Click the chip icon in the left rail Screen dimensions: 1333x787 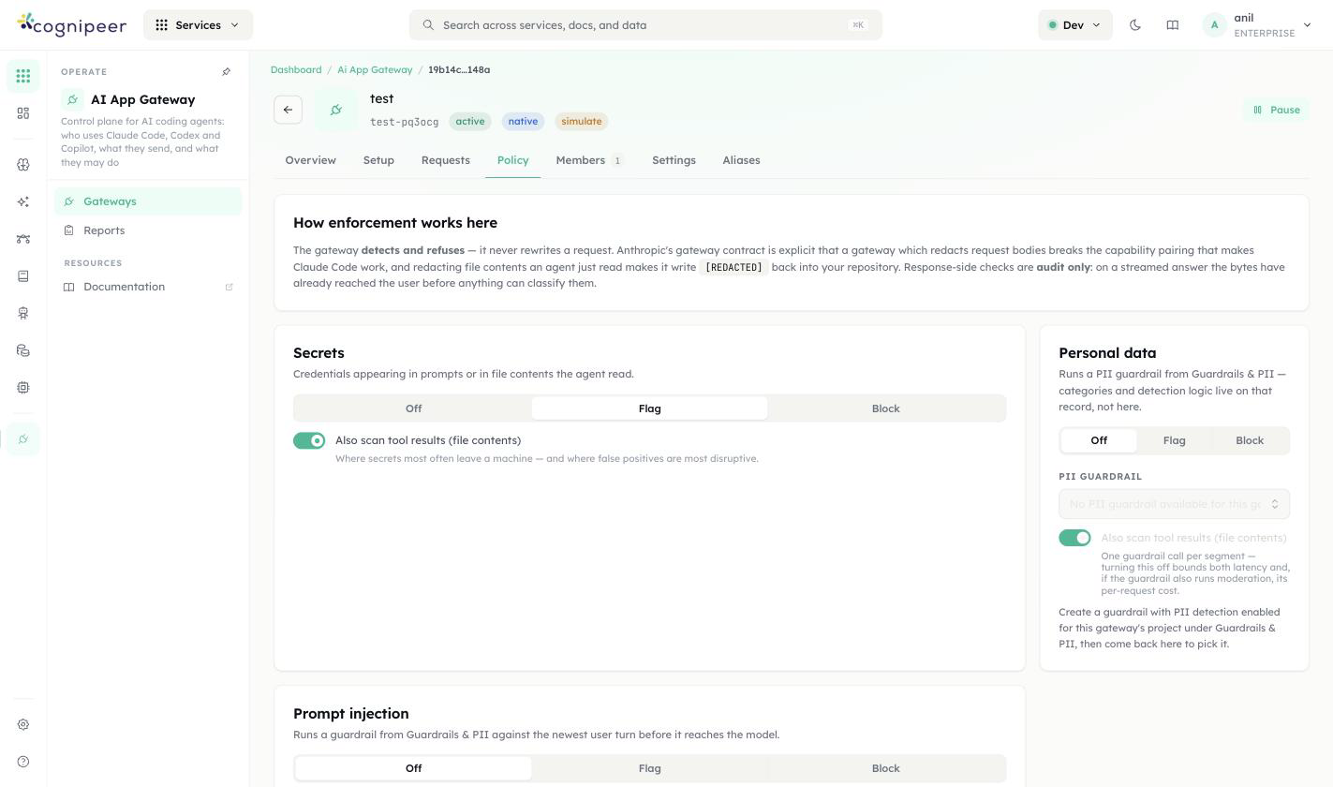click(x=23, y=387)
